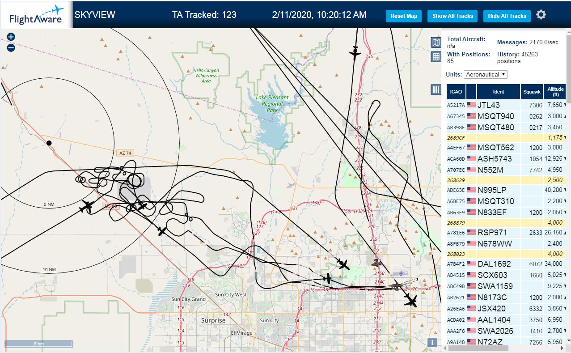The height and width of the screenshot is (353, 571).
Task: Click the Messages rate readout
Action: pos(528,42)
